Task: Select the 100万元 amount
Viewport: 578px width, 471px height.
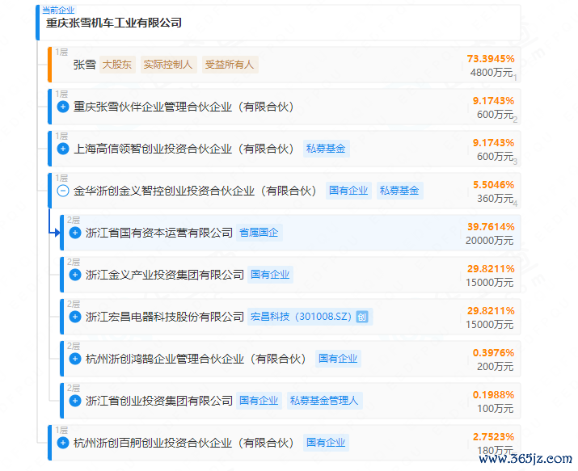Action: (x=495, y=409)
